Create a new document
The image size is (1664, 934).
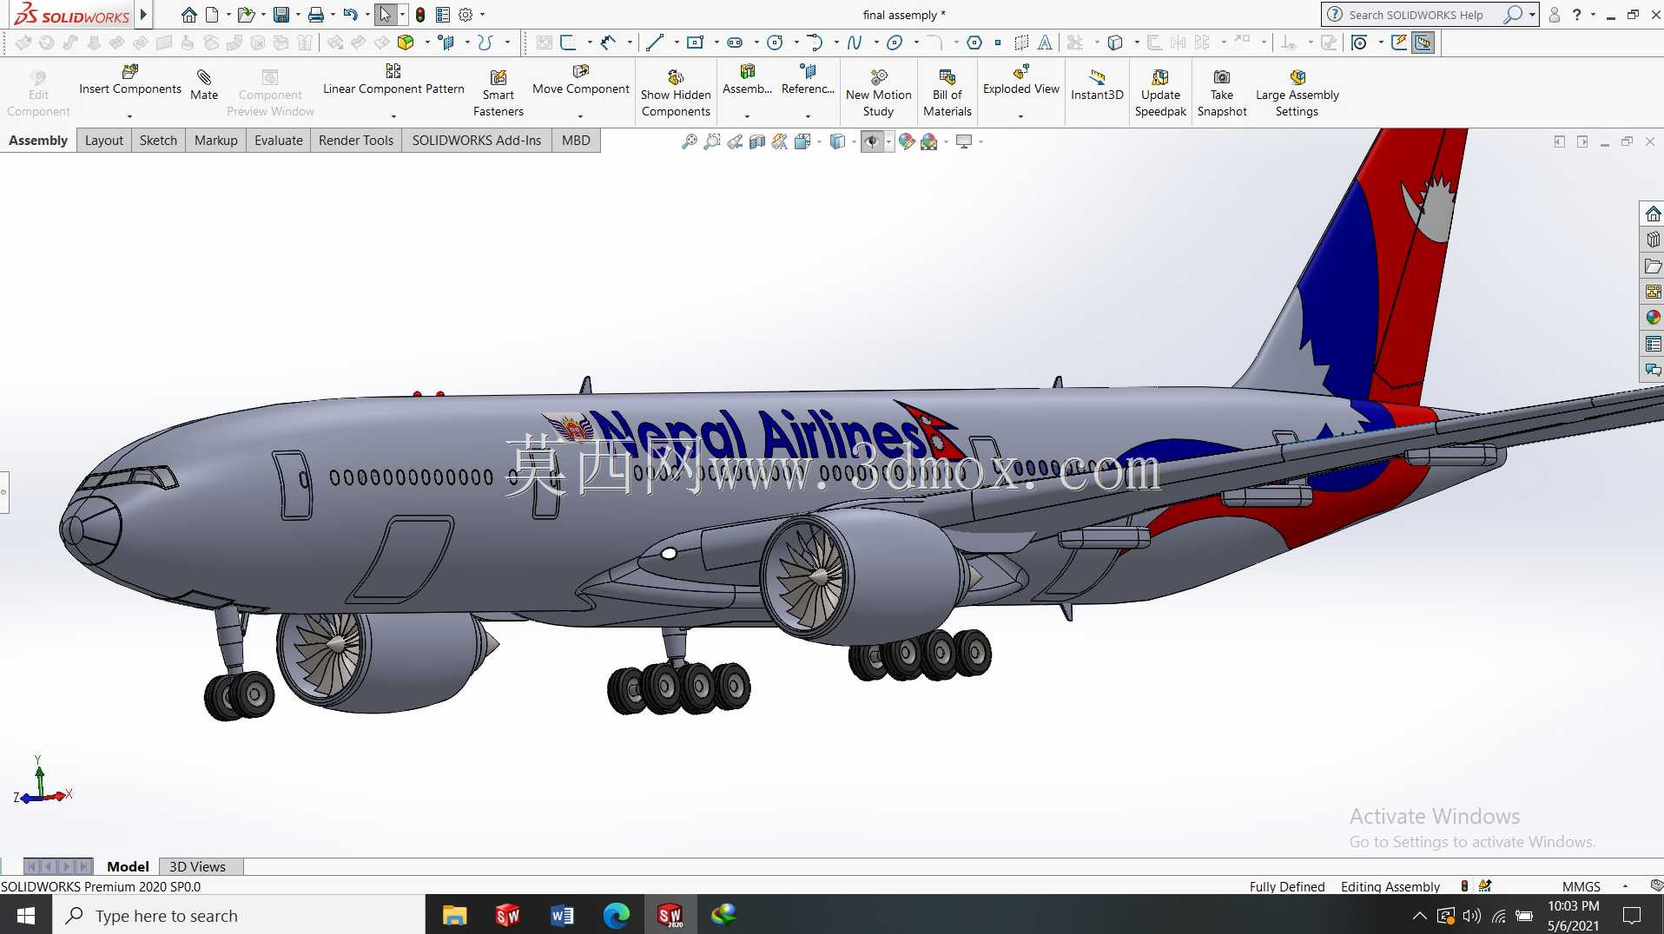coord(212,15)
